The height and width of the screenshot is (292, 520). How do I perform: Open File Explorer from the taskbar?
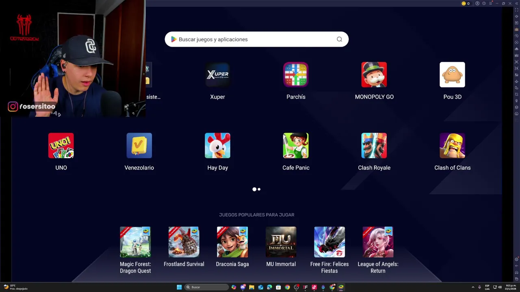coord(251,287)
